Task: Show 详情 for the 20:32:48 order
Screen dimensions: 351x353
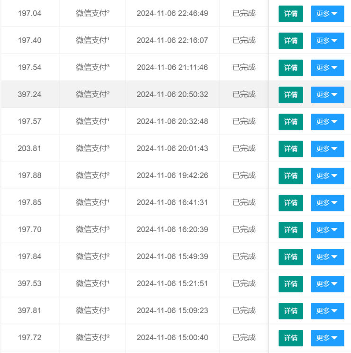Action: click(290, 122)
